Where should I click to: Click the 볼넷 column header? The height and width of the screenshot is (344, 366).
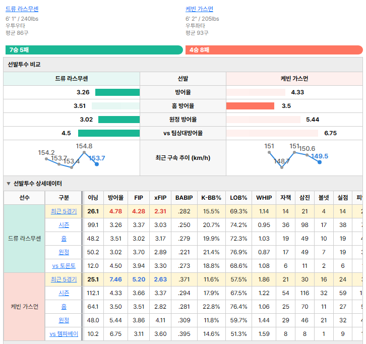(x=324, y=198)
